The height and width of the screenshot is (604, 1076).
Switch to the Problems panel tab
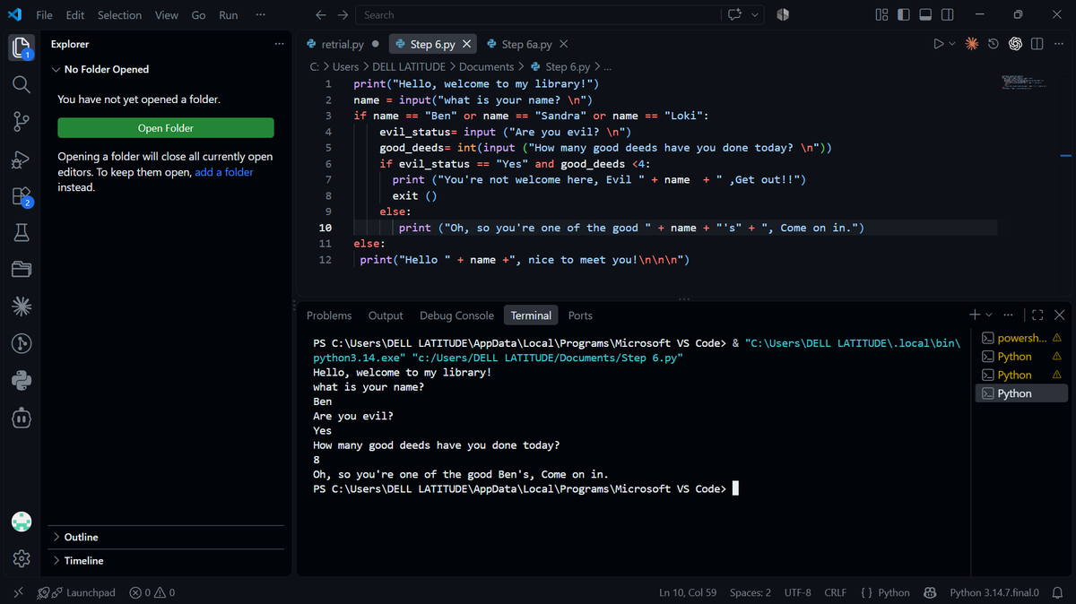click(329, 315)
